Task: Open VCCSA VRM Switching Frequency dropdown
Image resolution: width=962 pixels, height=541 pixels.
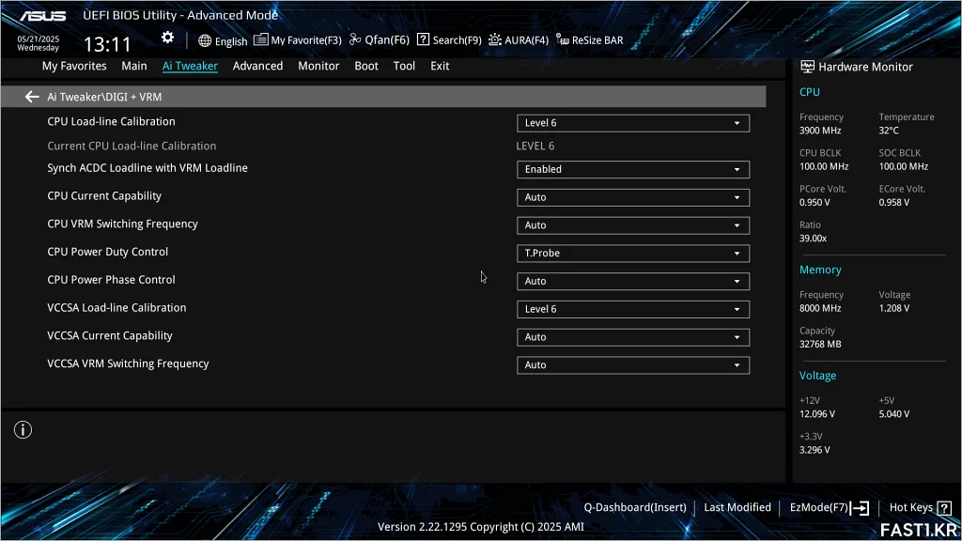Action: point(632,365)
